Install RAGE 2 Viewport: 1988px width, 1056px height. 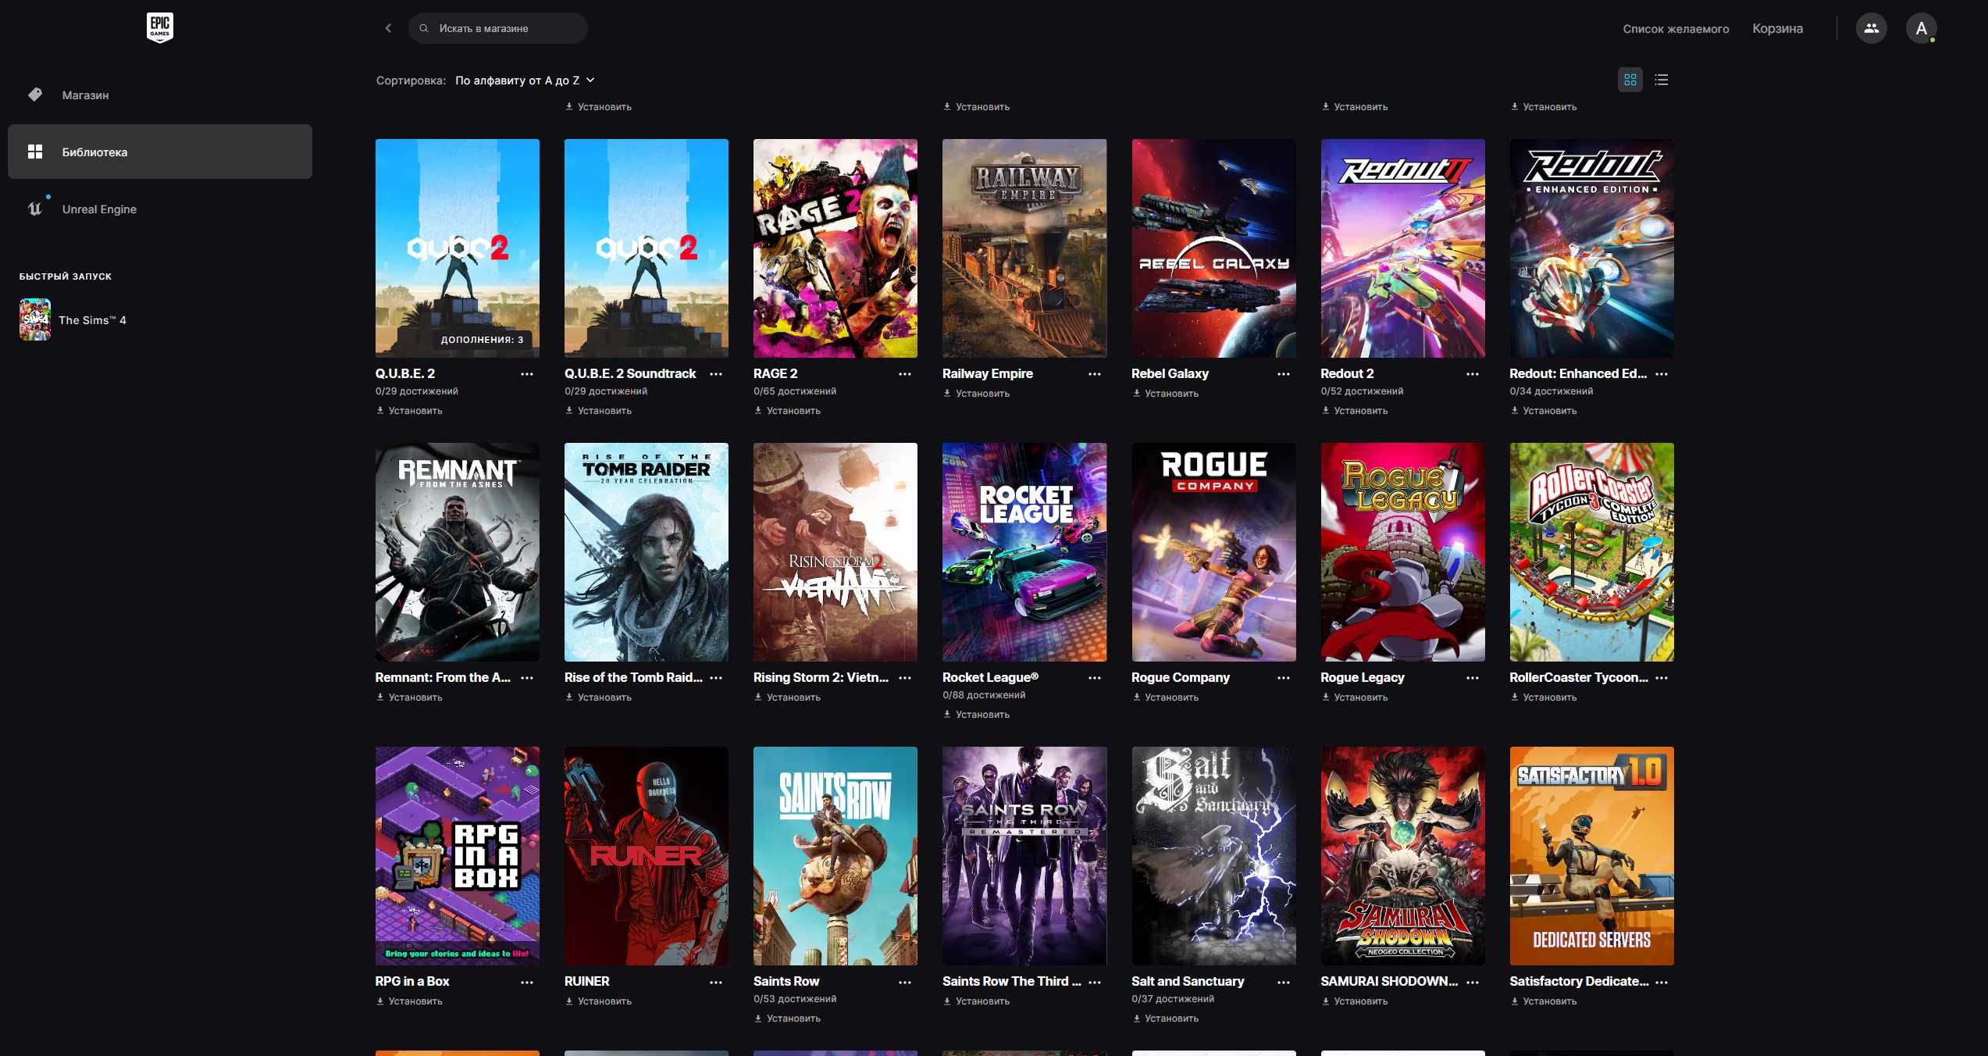pyautogui.click(x=787, y=411)
